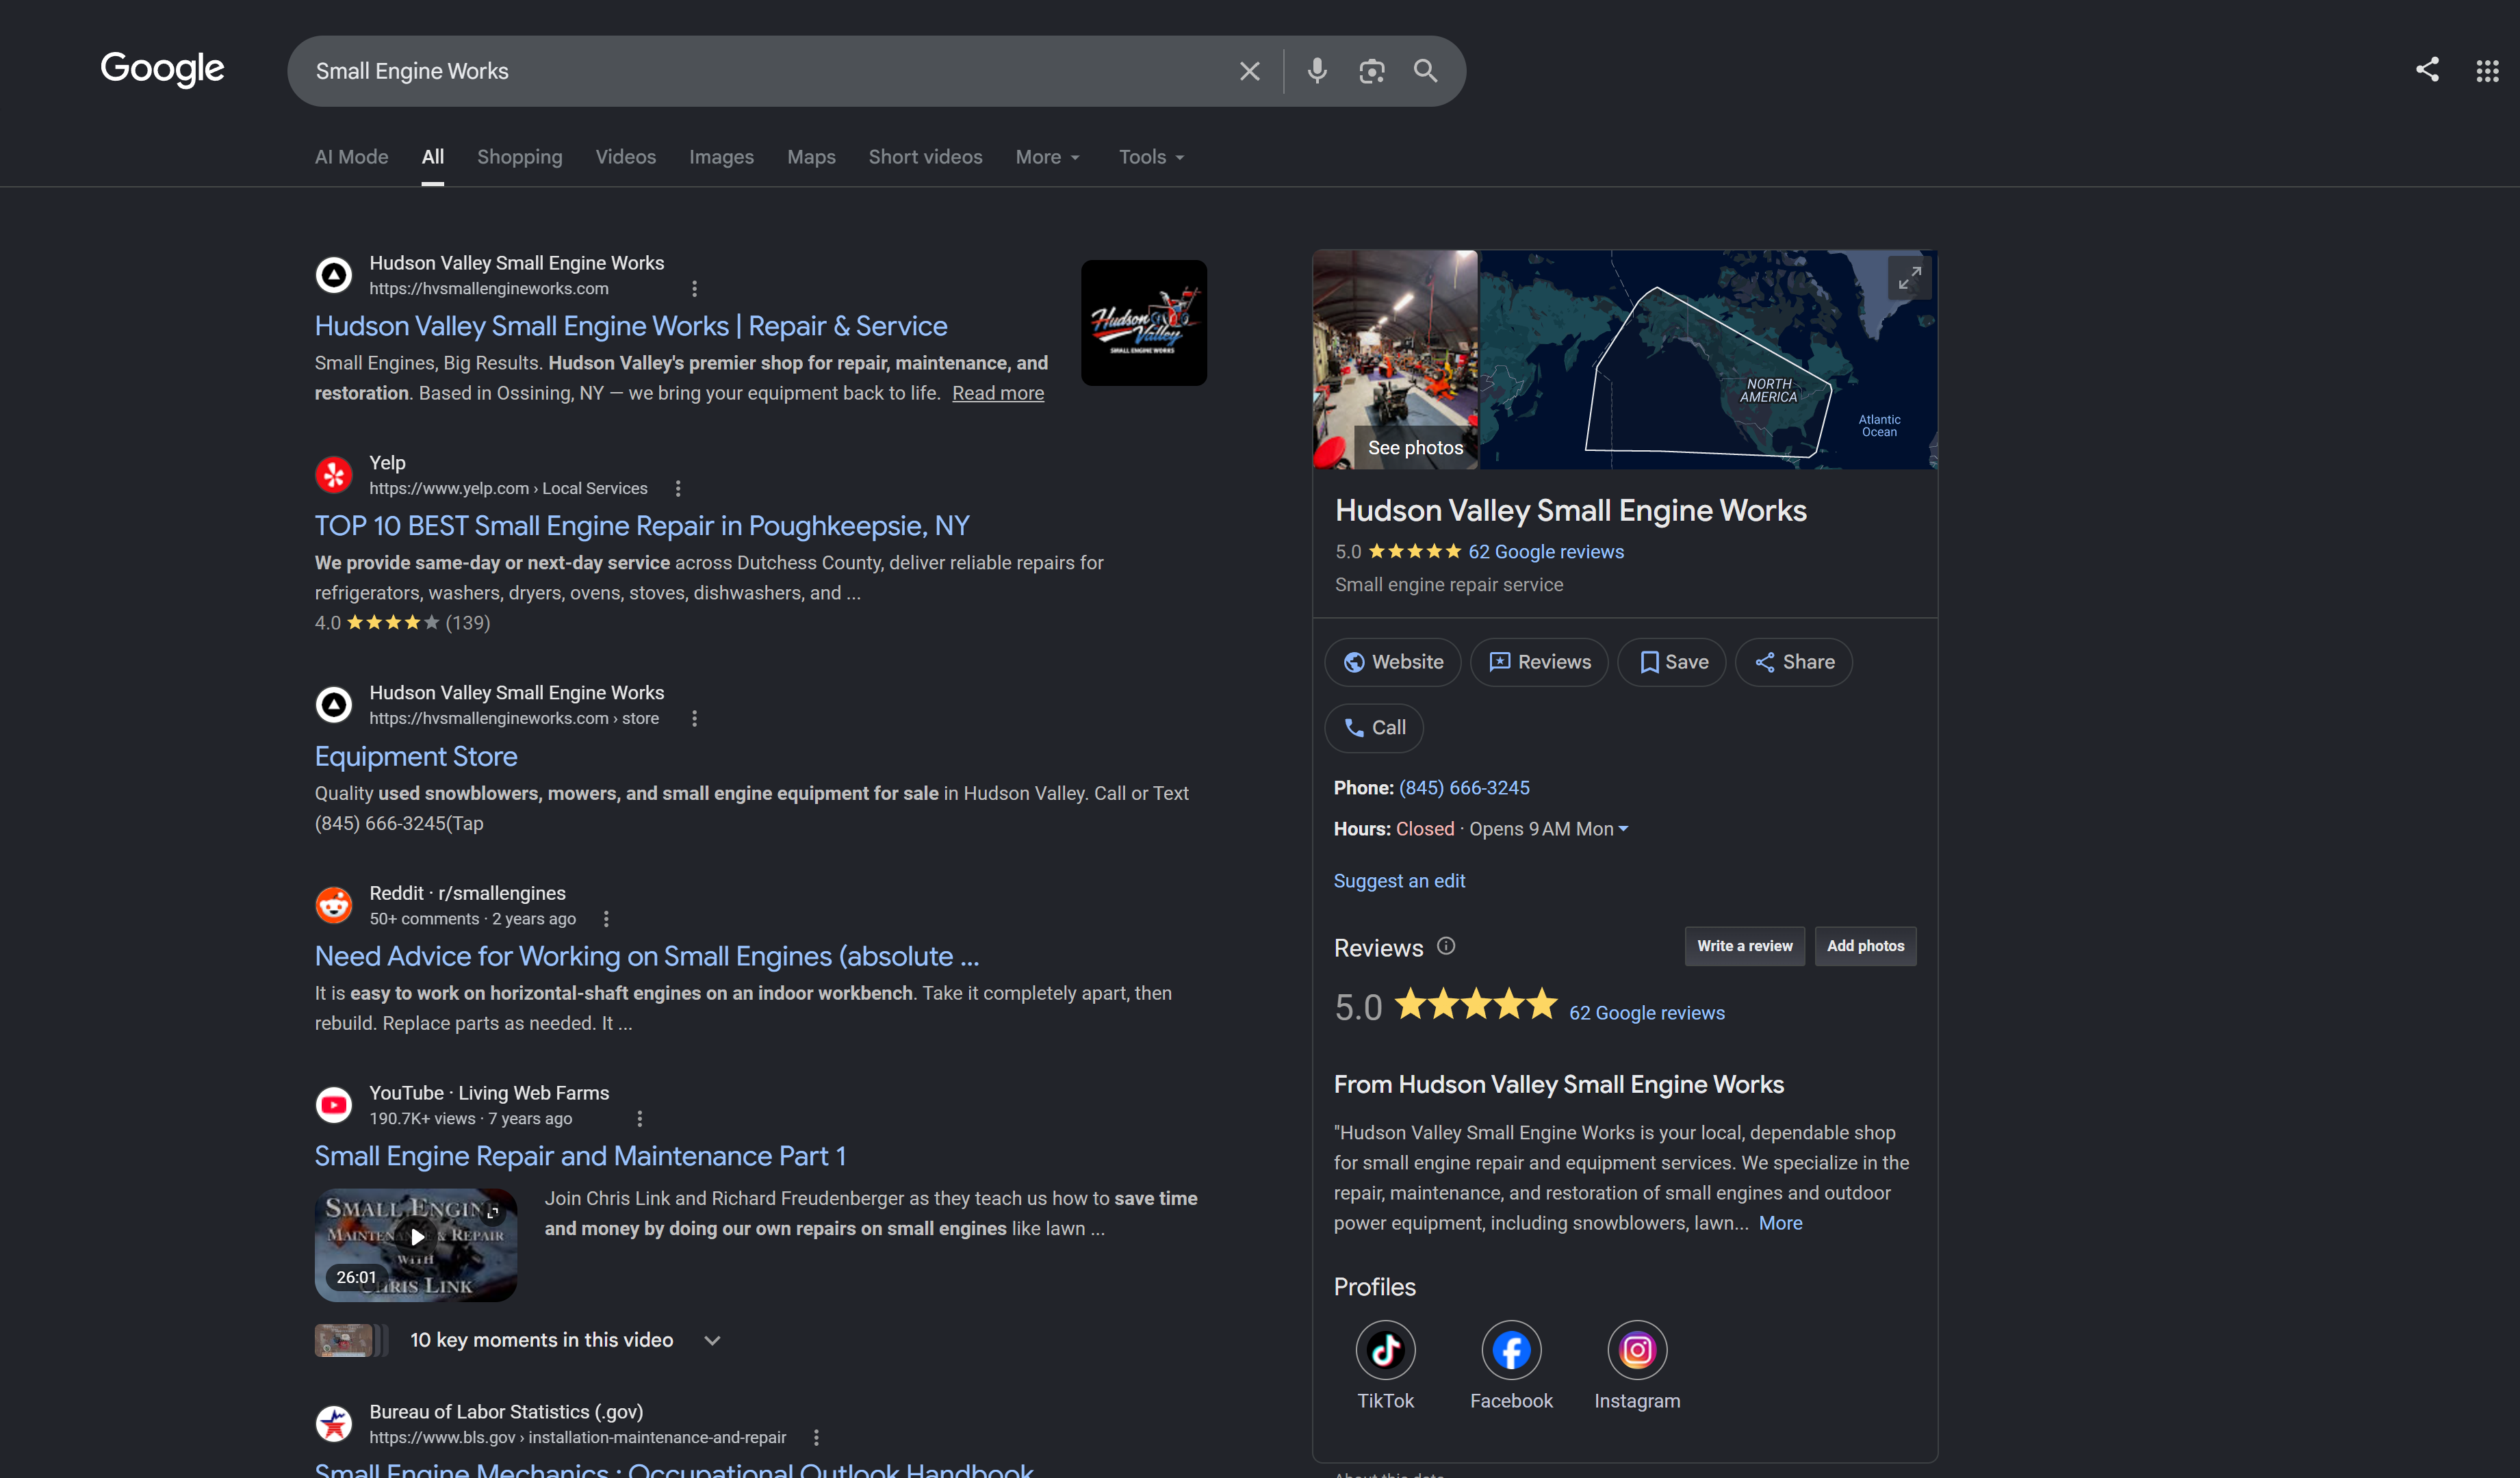Image resolution: width=2520 pixels, height=1478 pixels.
Task: Switch to the Shopping tab
Action: tap(520, 158)
